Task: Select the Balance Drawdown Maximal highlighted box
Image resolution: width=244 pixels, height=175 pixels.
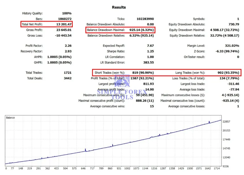Action: click(120, 30)
